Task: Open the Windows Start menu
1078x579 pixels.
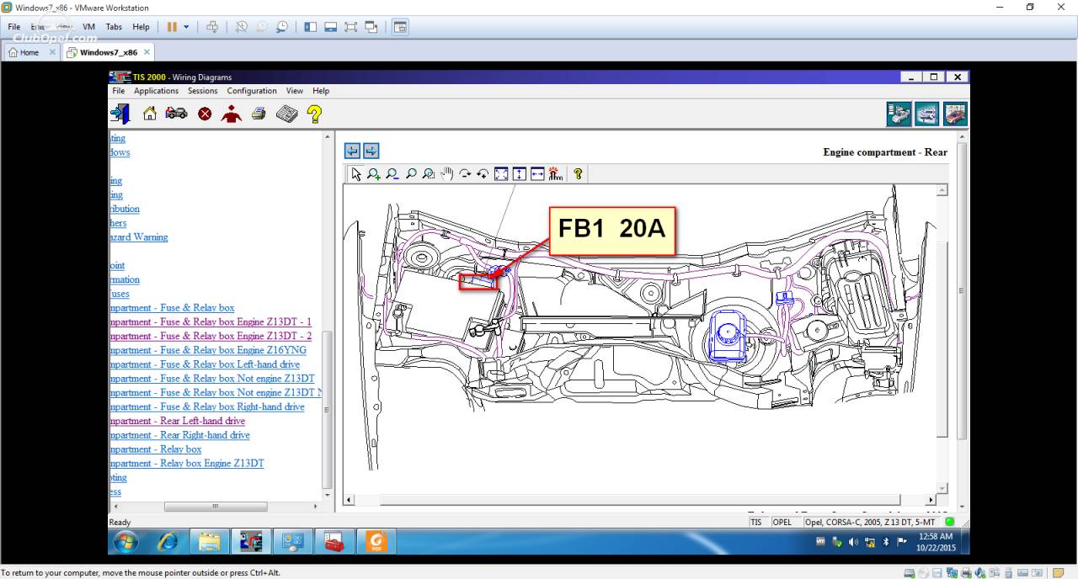Action: point(125,543)
